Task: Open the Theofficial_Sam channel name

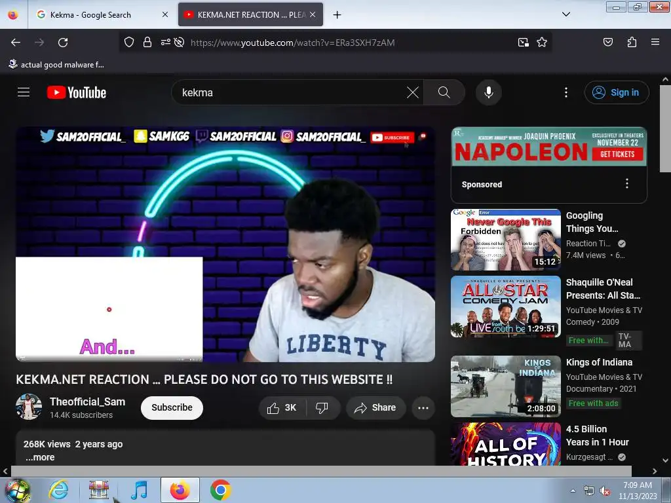Action: pos(87,401)
